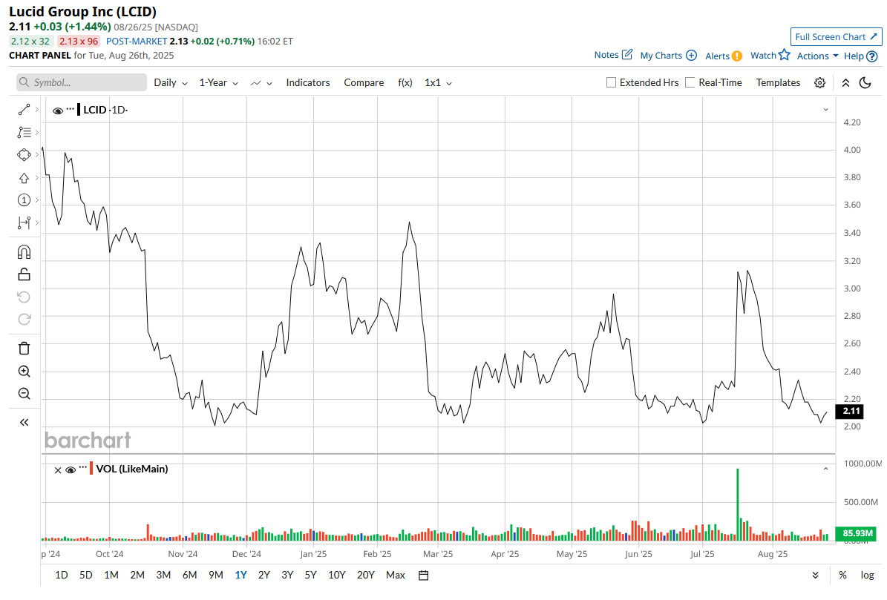This screenshot has height=600, width=887.
Task: Click the My Charts link
Action: (x=661, y=56)
